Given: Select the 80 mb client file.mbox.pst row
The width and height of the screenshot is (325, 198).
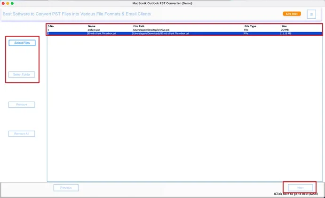Looking at the screenshot, I should [184, 33].
